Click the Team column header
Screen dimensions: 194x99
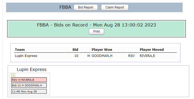20,50
